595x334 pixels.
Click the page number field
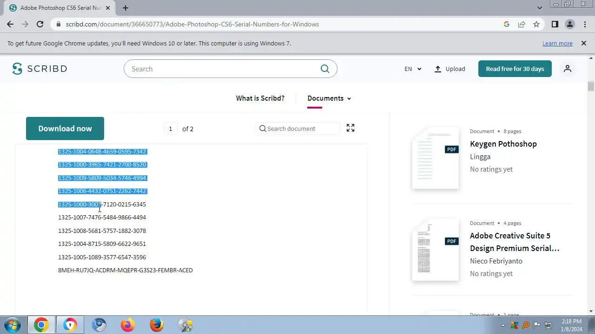(171, 128)
